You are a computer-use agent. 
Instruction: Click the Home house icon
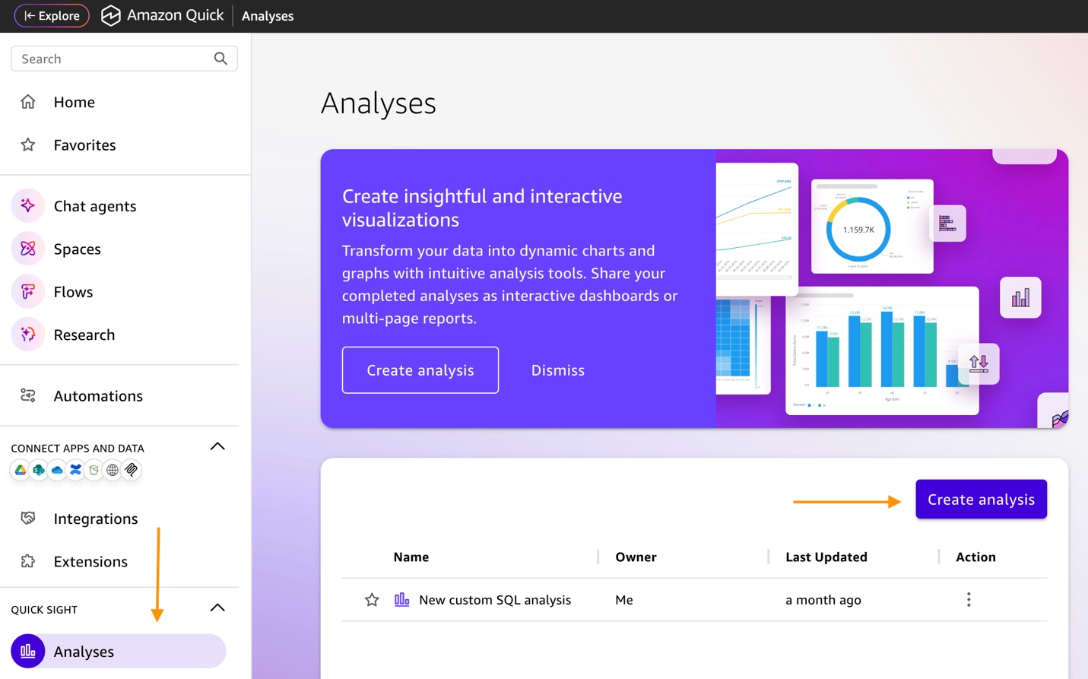click(28, 102)
